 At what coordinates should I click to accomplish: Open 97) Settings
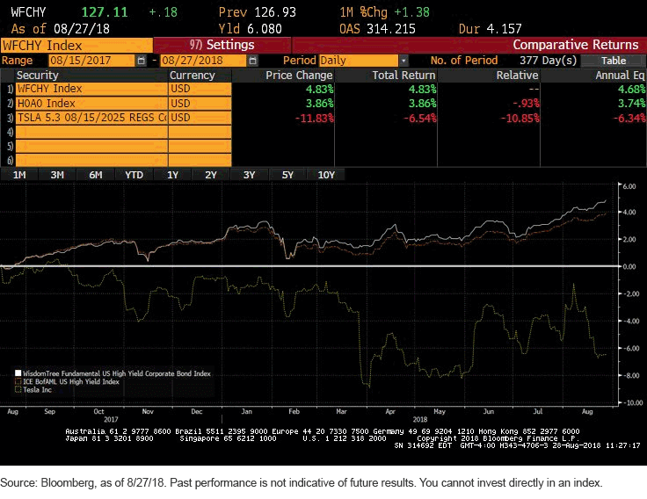[222, 45]
